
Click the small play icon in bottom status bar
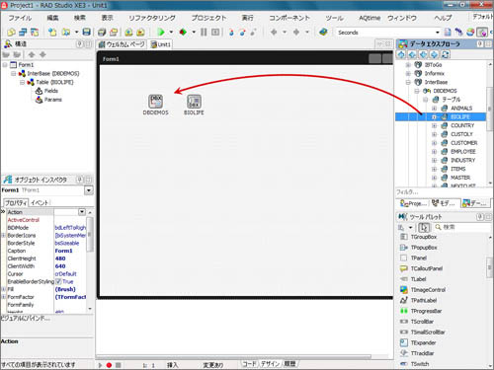(100, 365)
